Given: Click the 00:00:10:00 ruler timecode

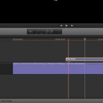Looking at the screenshot, I should 60,39.
